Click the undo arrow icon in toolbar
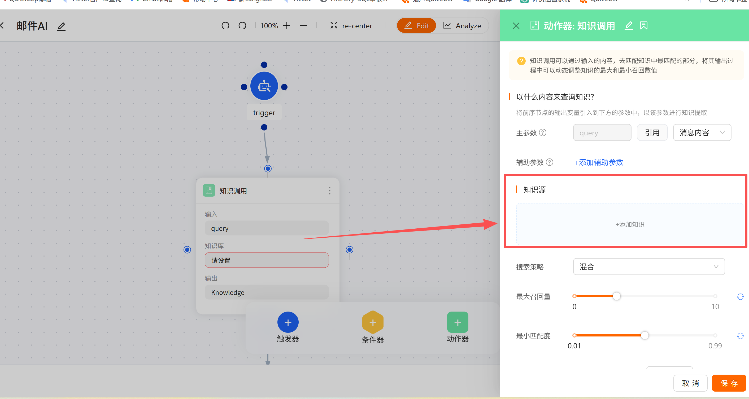Image resolution: width=749 pixels, height=399 pixels. click(x=225, y=25)
